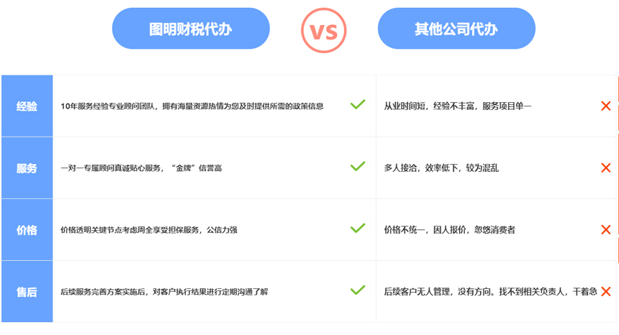The width and height of the screenshot is (619, 335).
Task: Click text about 10年服务经验专业顾问团队
Action: tap(109, 106)
